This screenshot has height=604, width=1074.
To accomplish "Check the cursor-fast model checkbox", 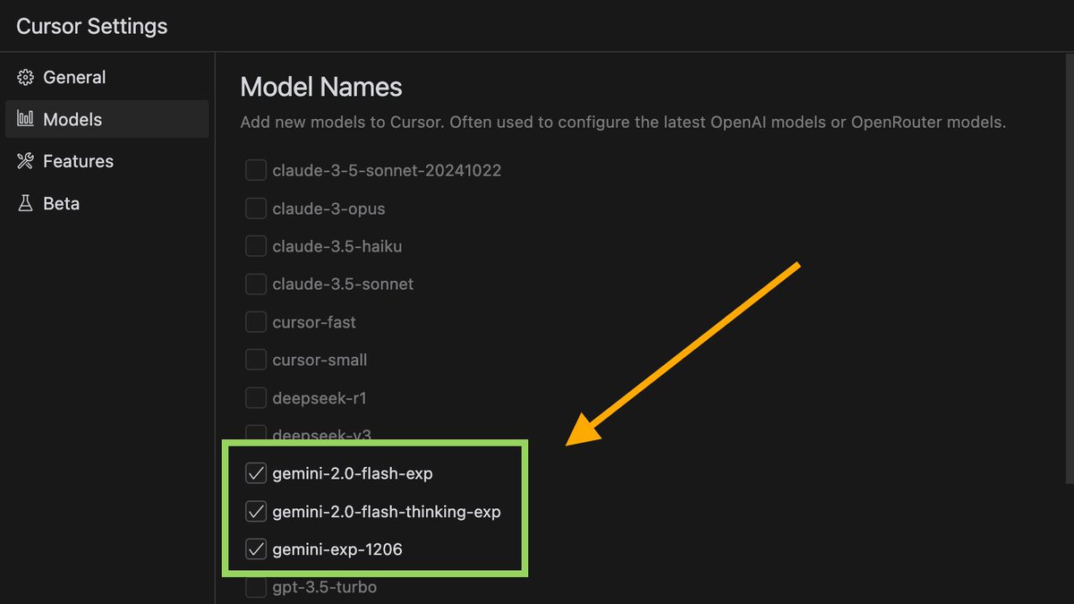I will click(255, 322).
